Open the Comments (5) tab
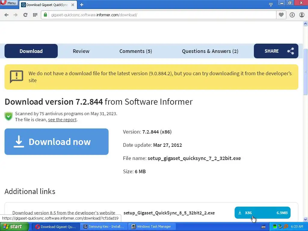308x231 pixels. 136,51
